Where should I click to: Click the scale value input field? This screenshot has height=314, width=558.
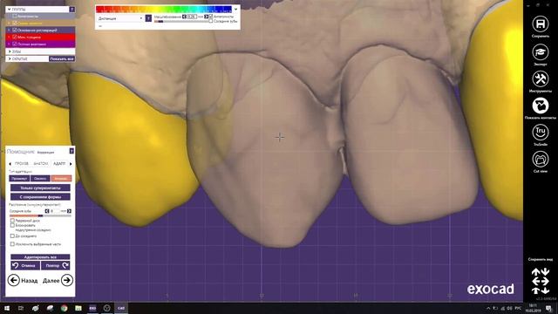coord(192,17)
